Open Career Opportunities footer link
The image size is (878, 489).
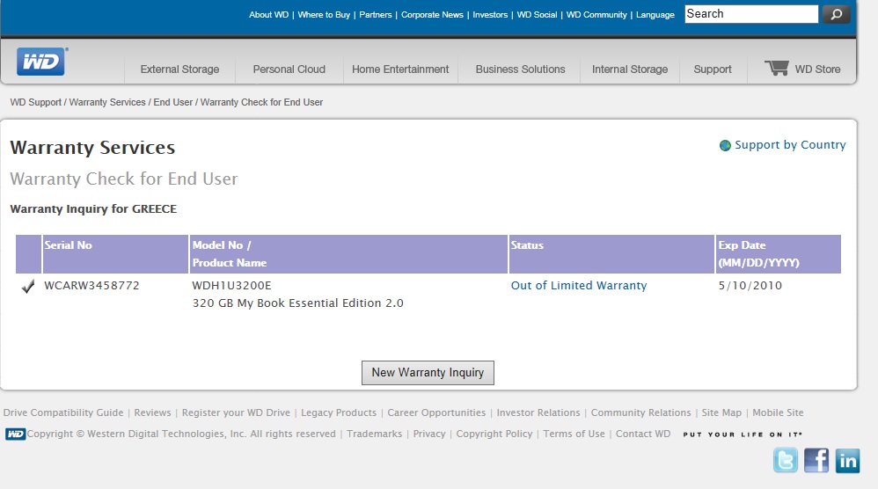coord(436,412)
